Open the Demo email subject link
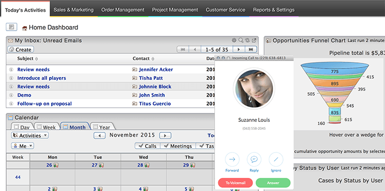 tap(24, 95)
